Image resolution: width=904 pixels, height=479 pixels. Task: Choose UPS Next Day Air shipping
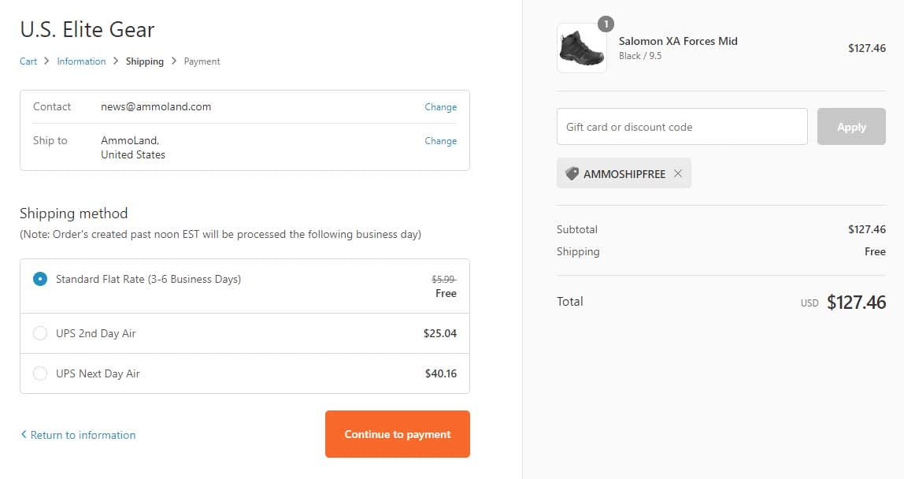(x=40, y=373)
